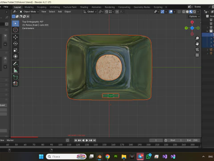The width and height of the screenshot is (214, 161).
Task: Click the red X axis gizmo
Action: coord(192,22)
